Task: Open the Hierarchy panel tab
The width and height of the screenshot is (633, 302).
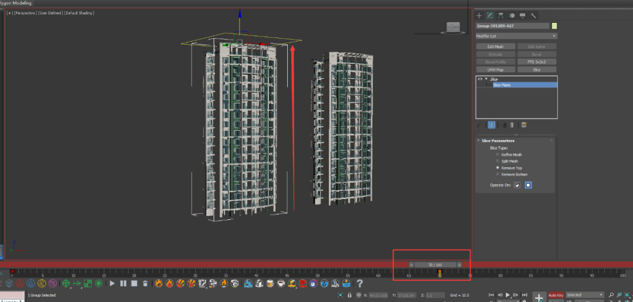Action: tap(501, 16)
